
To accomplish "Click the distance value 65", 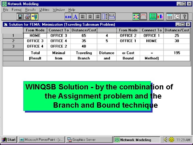I will [84, 35].
